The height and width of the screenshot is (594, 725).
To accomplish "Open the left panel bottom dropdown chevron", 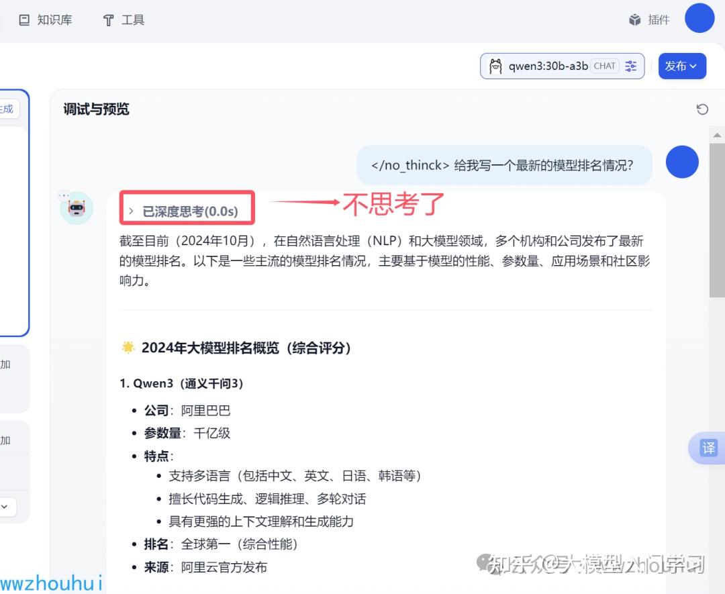I will click(x=5, y=507).
